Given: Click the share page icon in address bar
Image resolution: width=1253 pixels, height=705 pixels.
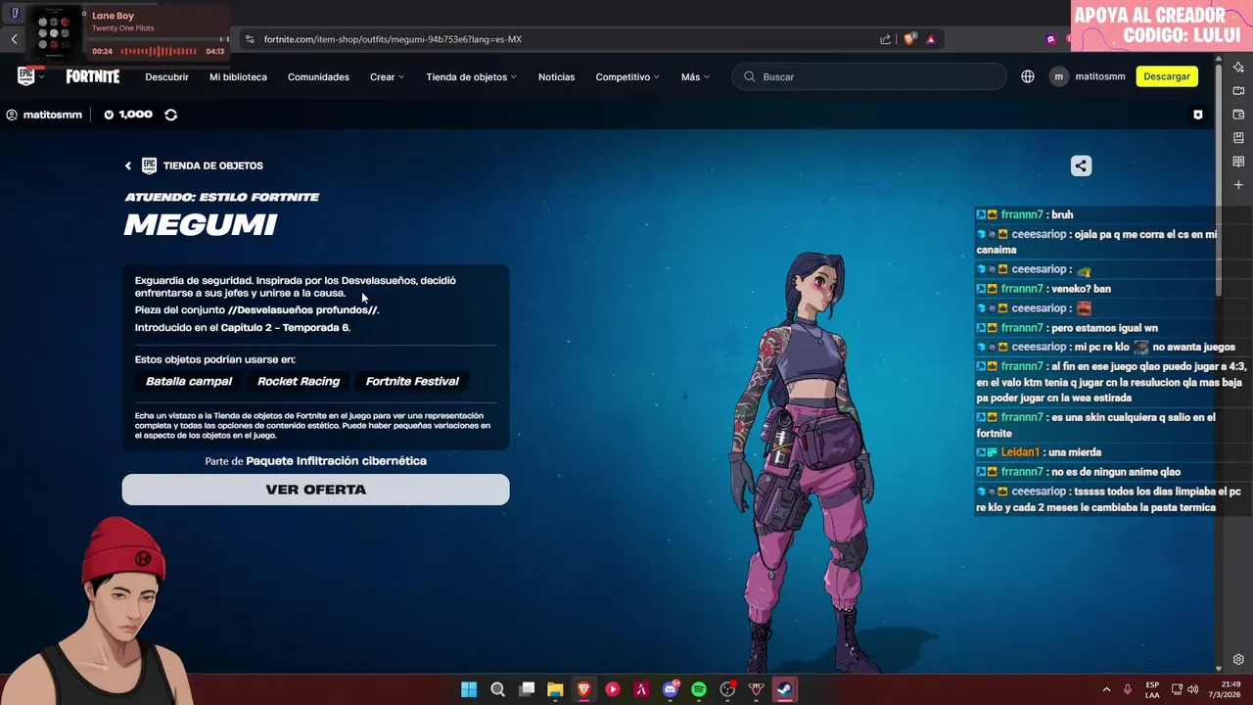Looking at the screenshot, I should click(886, 39).
